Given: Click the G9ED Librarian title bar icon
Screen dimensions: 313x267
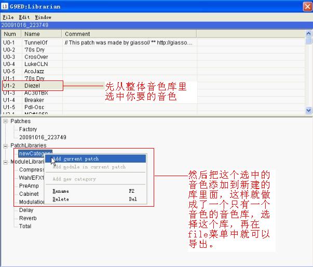Looking at the screenshot, I should click(x=5, y=6).
